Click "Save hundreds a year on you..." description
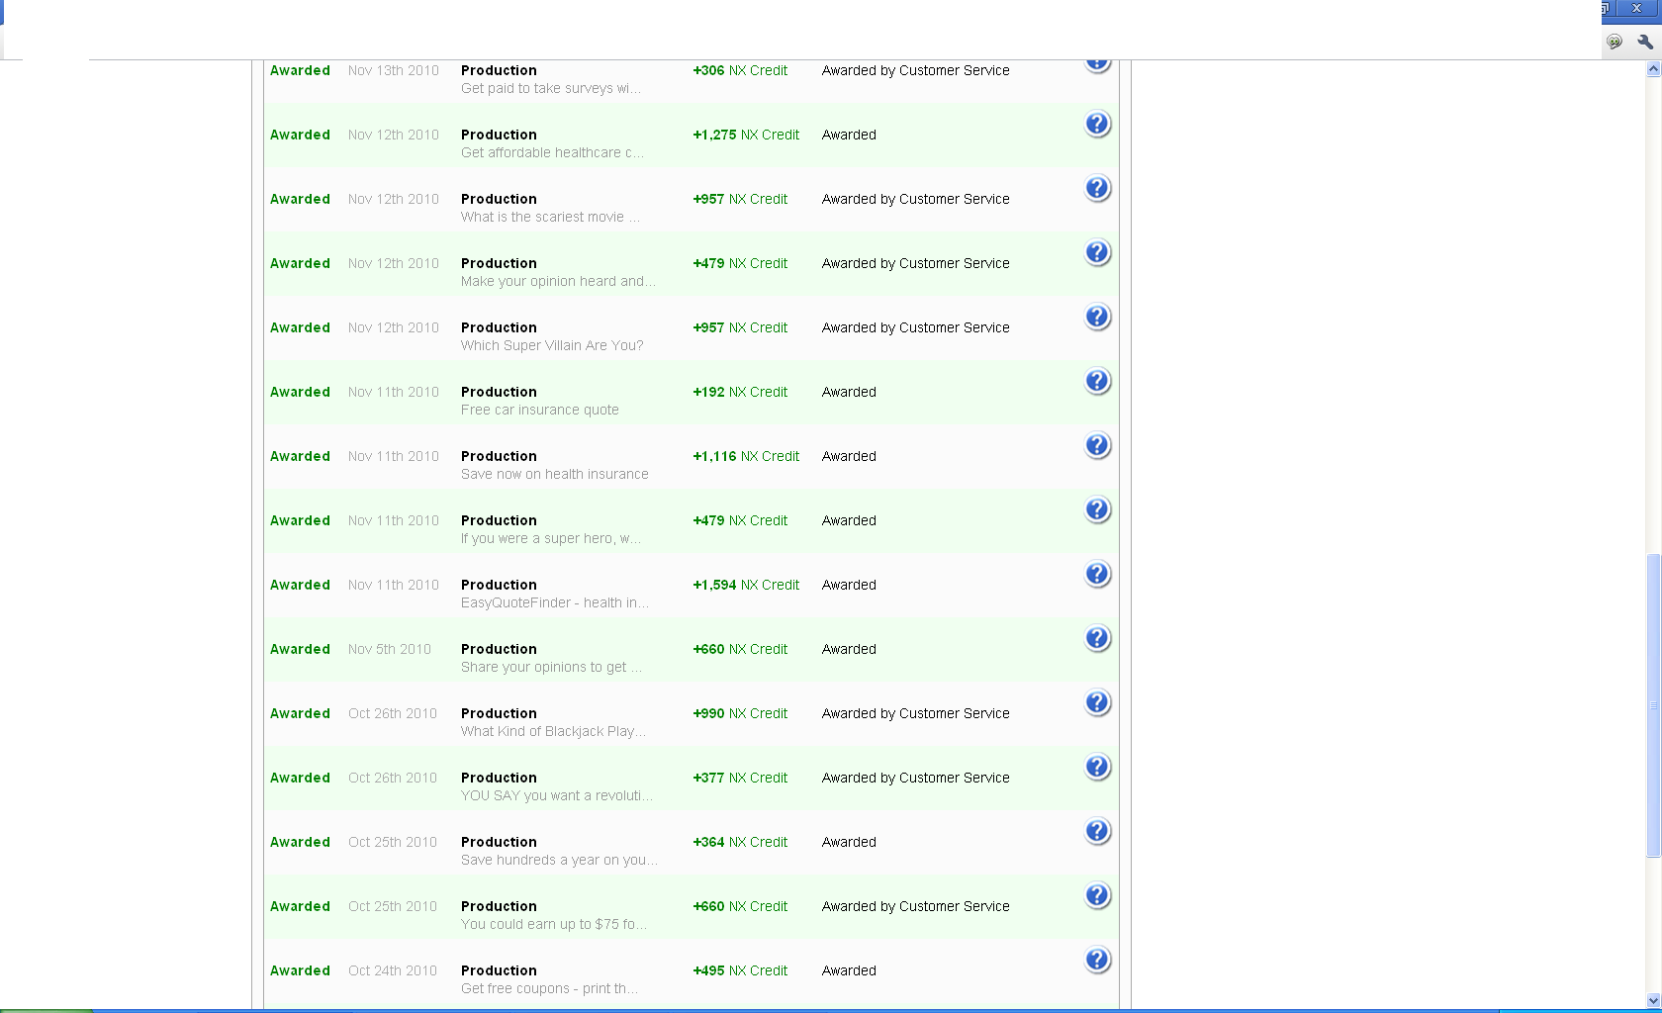The height and width of the screenshot is (1013, 1662). (x=559, y=860)
